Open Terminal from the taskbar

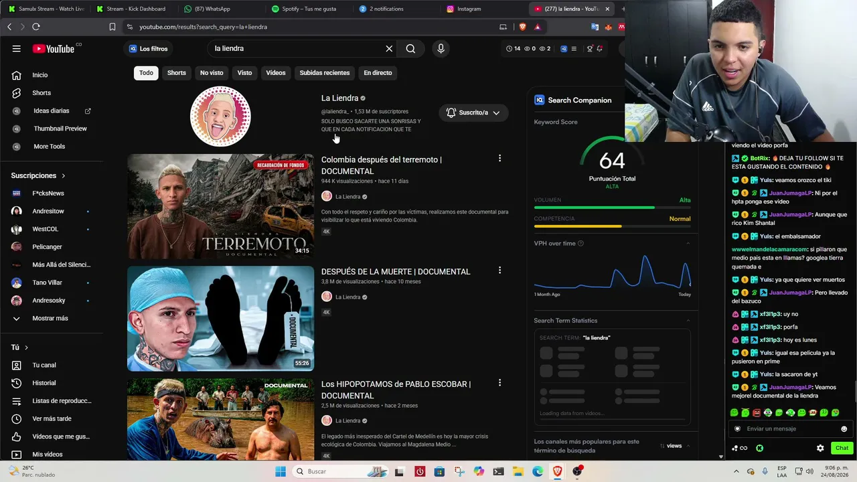tap(498, 471)
